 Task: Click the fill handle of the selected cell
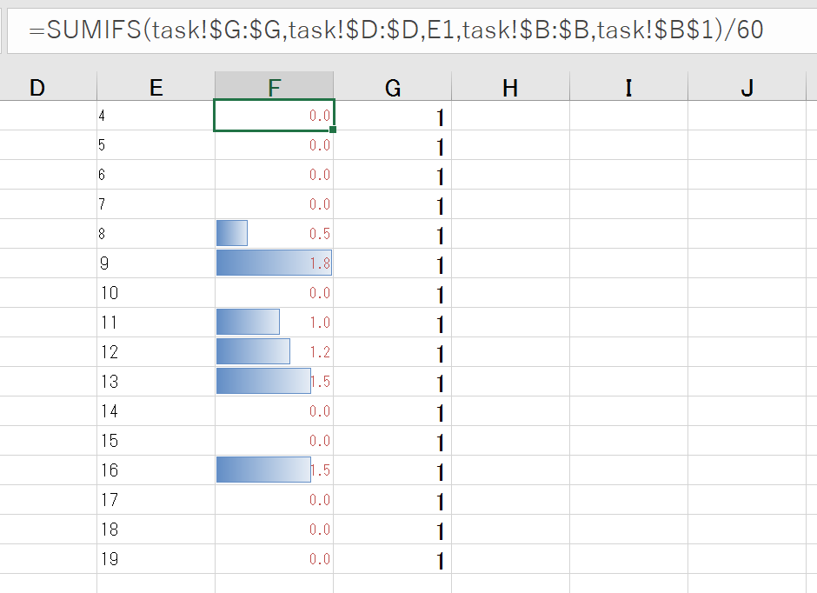tap(333, 130)
